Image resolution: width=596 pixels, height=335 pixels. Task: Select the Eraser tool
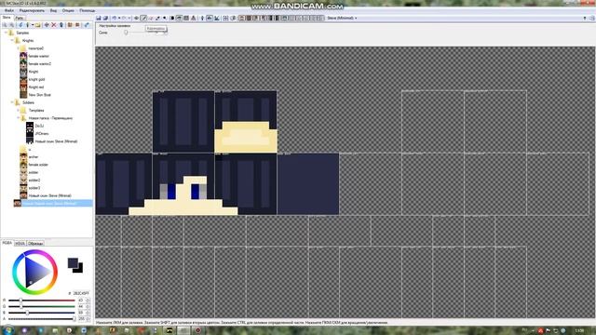click(150, 18)
